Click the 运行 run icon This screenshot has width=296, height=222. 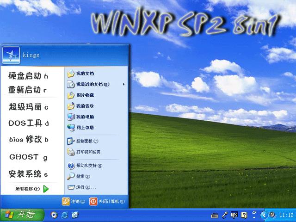(x=71, y=187)
